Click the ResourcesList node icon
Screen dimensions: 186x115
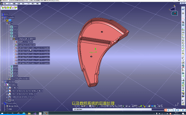(x=5, y=103)
